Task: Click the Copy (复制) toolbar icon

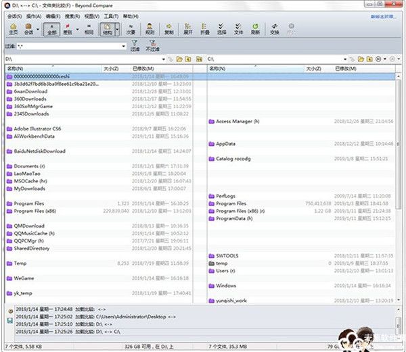Action: click(x=168, y=28)
